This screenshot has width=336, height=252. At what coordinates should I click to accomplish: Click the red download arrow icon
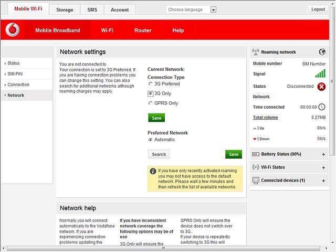tap(255, 139)
